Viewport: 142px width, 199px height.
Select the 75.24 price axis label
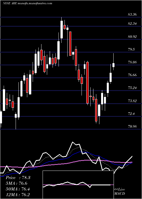coord(132,88)
